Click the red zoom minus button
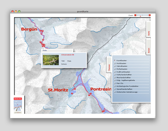The width and height of the screenshot is (168, 131). [x=135, y=15]
